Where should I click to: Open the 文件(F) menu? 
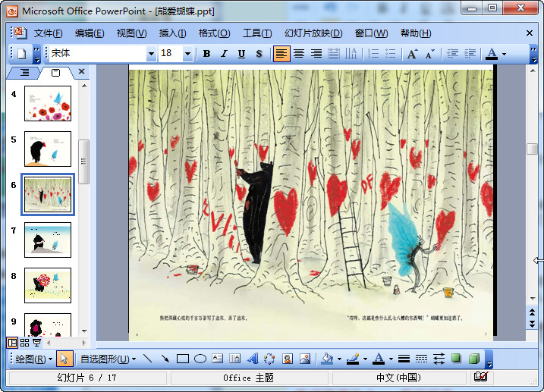click(48, 33)
